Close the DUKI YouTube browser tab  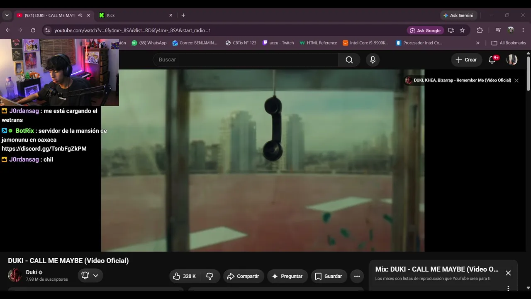88,15
